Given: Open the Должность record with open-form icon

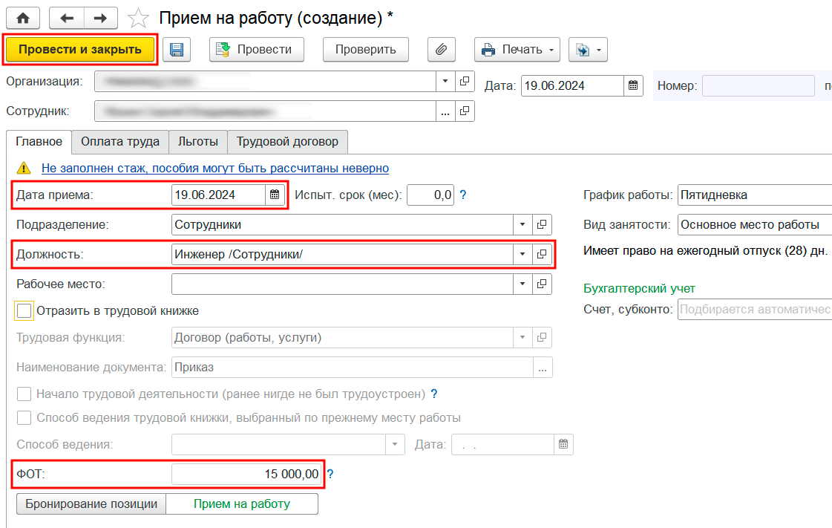Looking at the screenshot, I should pyautogui.click(x=542, y=254).
